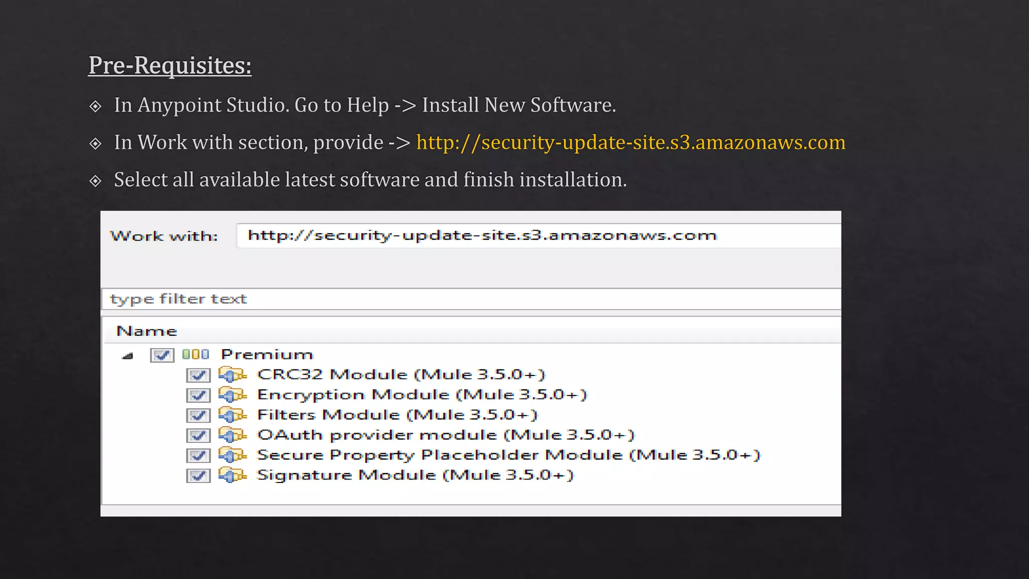The image size is (1029, 579).
Task: Click the Secure Property Placeholder plugin icon
Action: (233, 455)
